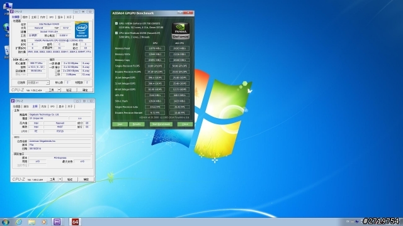Select 缓存 tab in the mainboard CPU-Z window
The height and width of the screenshot is (226, 403).
26,107
